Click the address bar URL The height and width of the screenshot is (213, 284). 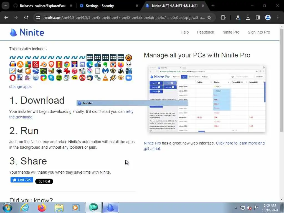[124, 17]
